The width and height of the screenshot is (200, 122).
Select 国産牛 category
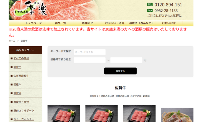click(x=17, y=85)
